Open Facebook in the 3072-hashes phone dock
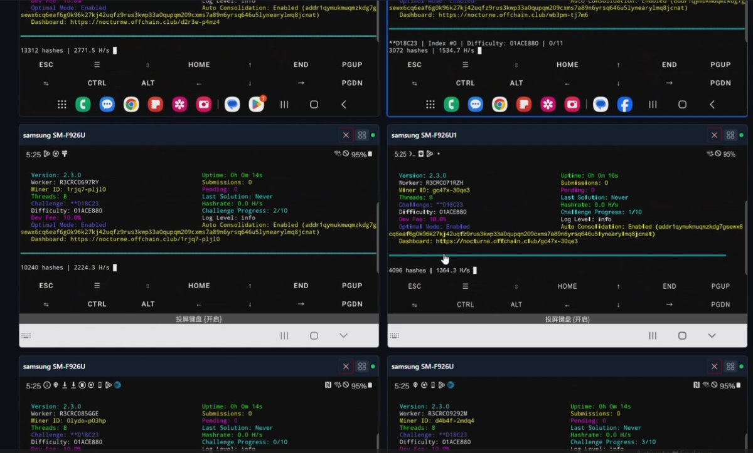 (x=624, y=105)
